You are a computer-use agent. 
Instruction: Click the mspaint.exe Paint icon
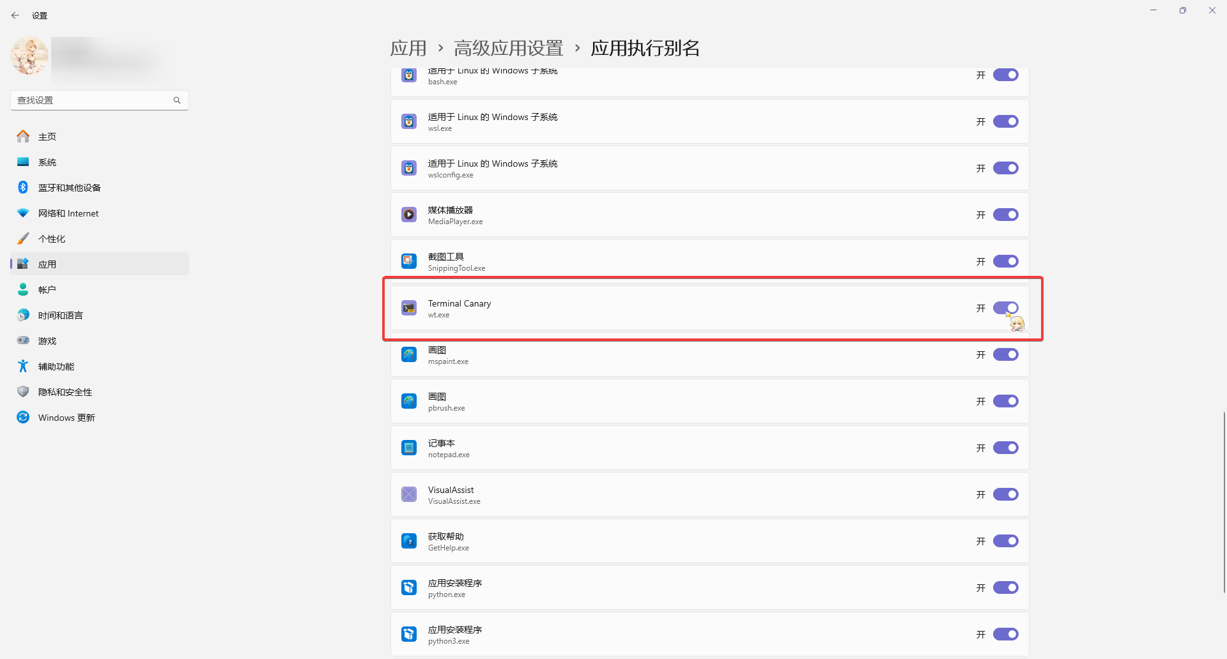409,355
